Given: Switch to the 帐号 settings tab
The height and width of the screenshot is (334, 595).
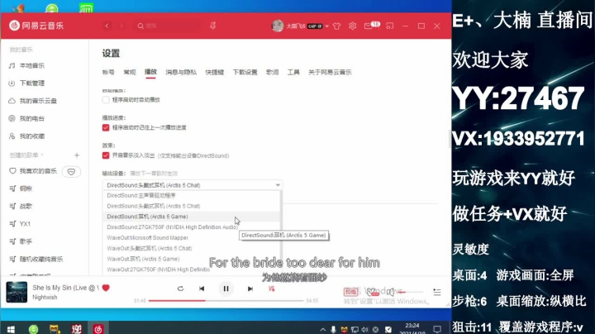Looking at the screenshot, I should coord(108,72).
